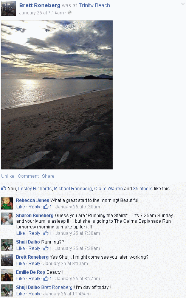Open the post options chevron at top right
The height and width of the screenshot is (298, 186).
[183, 4]
